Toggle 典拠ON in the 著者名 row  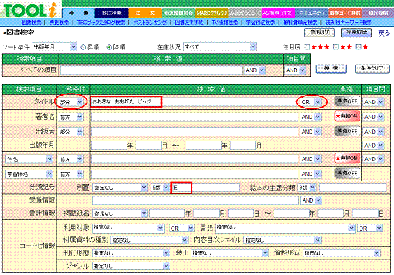[x=347, y=116]
